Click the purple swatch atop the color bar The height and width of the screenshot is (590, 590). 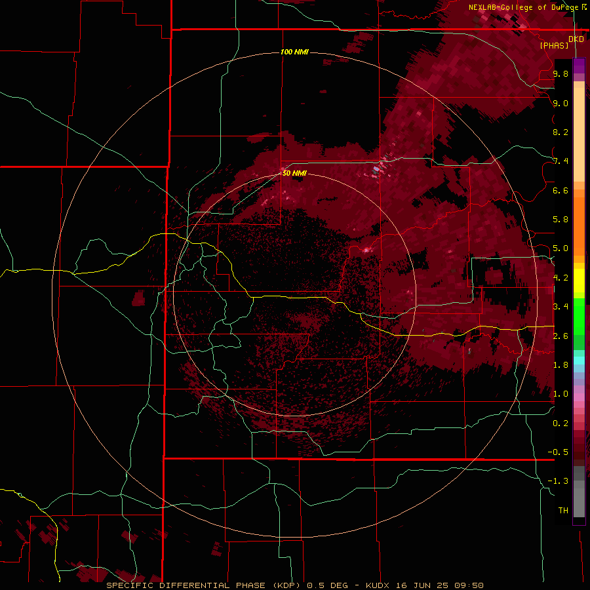click(579, 66)
